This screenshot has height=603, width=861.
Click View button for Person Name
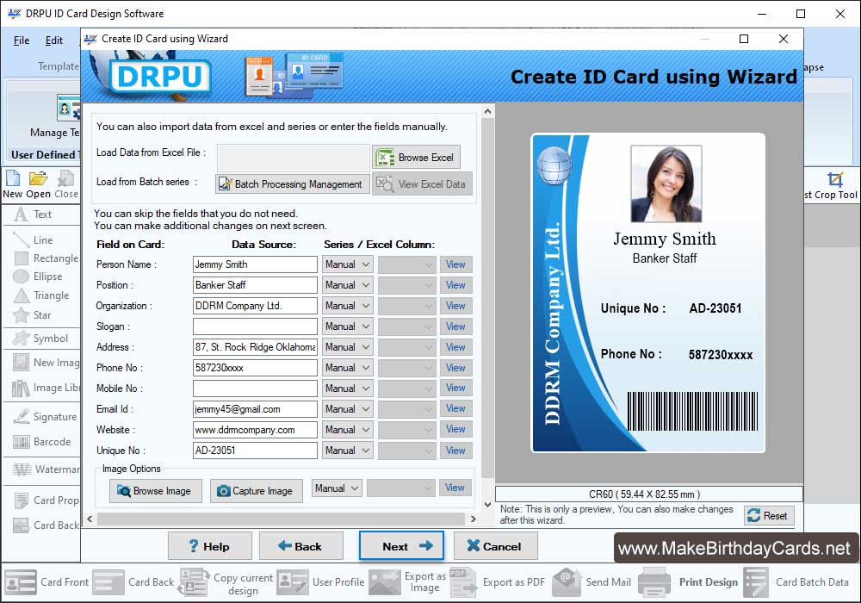455,264
